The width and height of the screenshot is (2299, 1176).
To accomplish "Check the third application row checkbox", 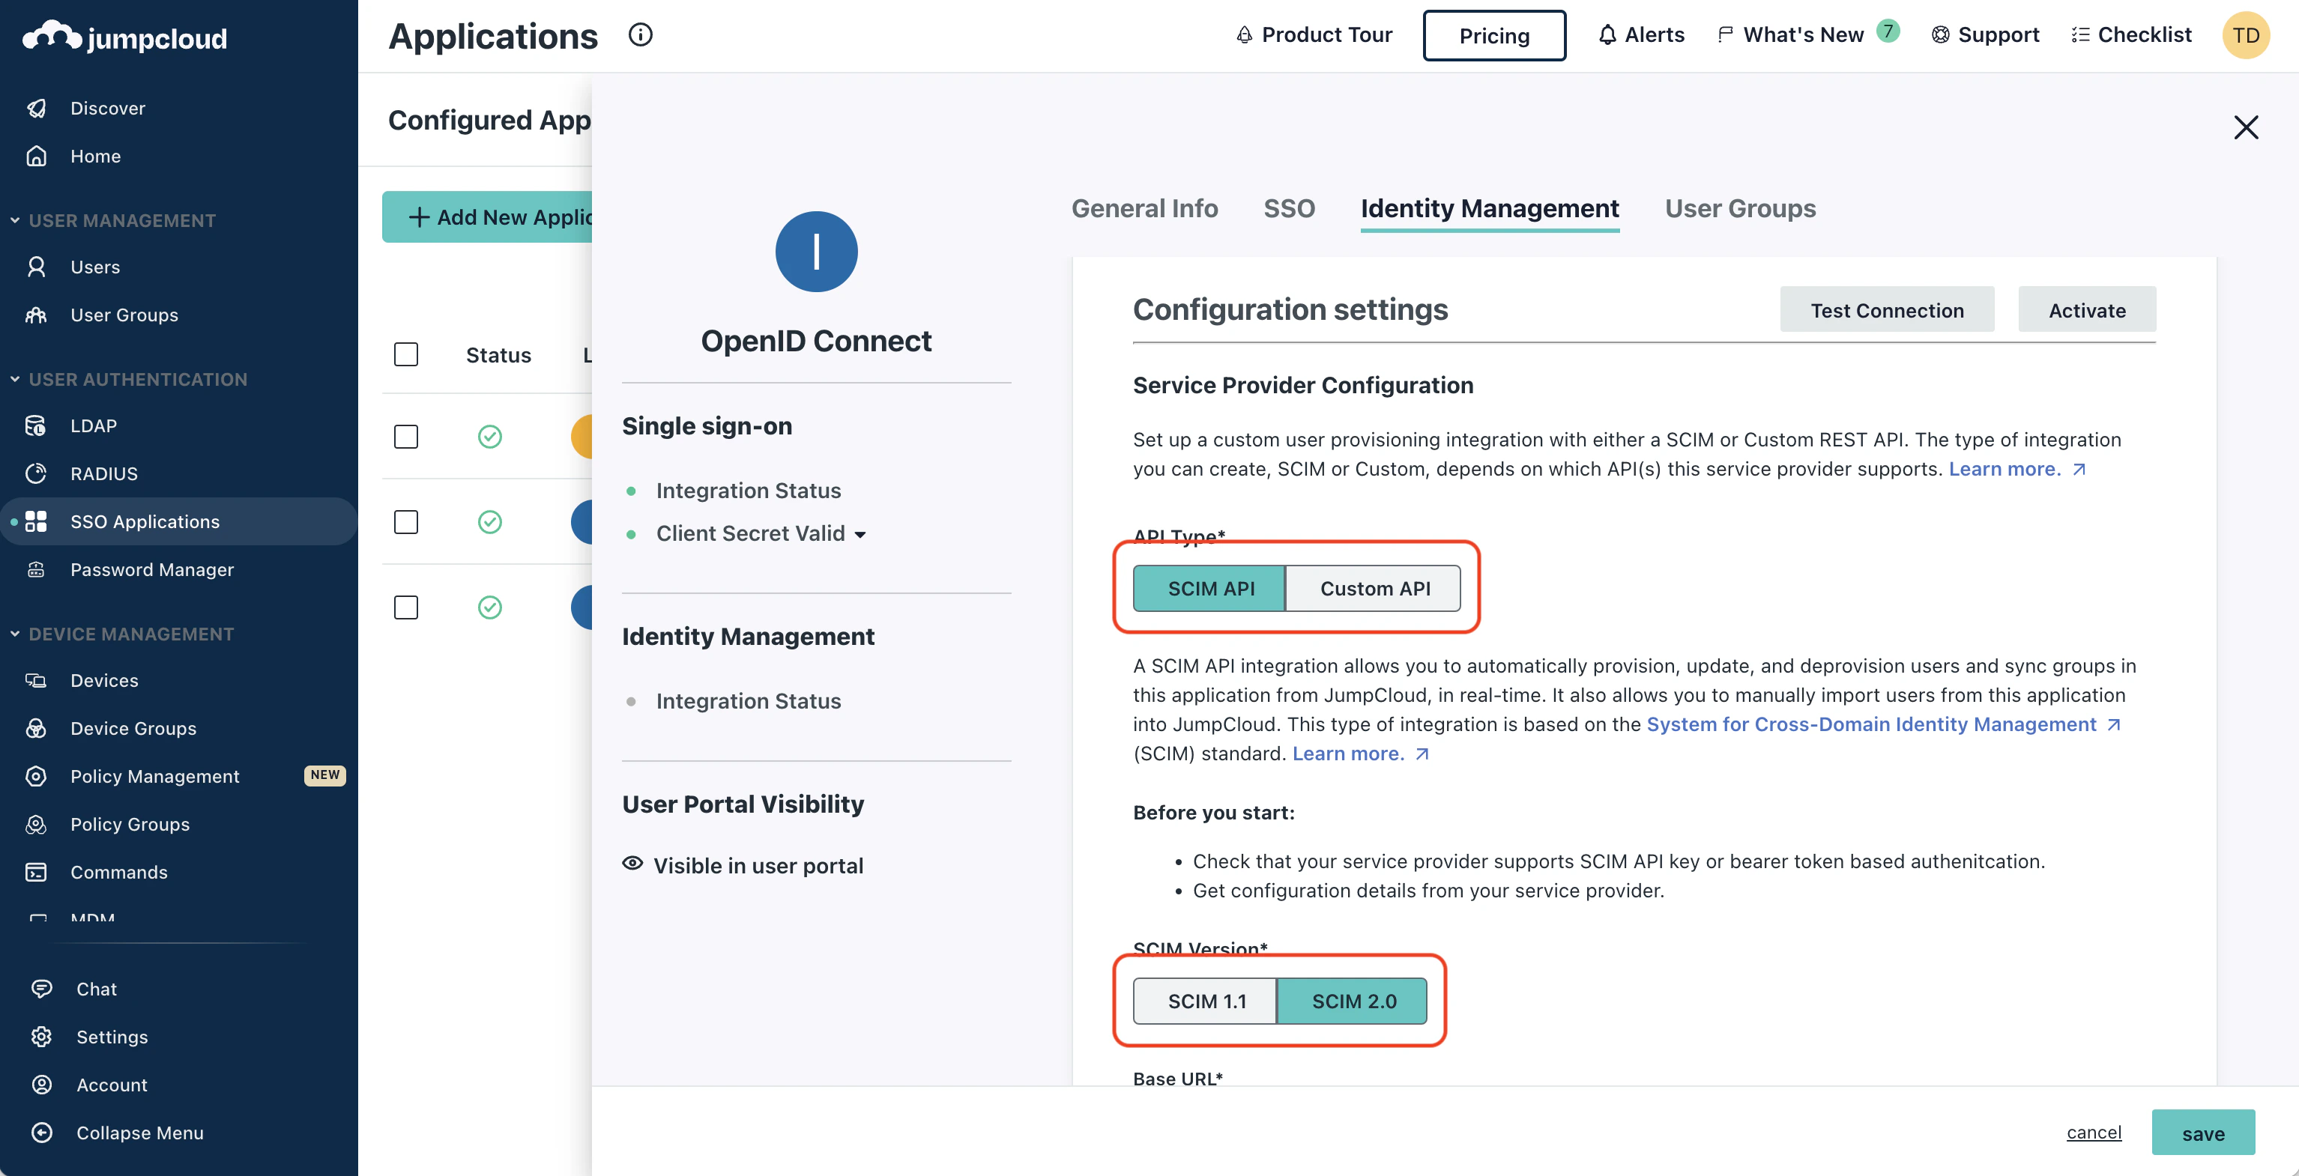I will [406, 607].
